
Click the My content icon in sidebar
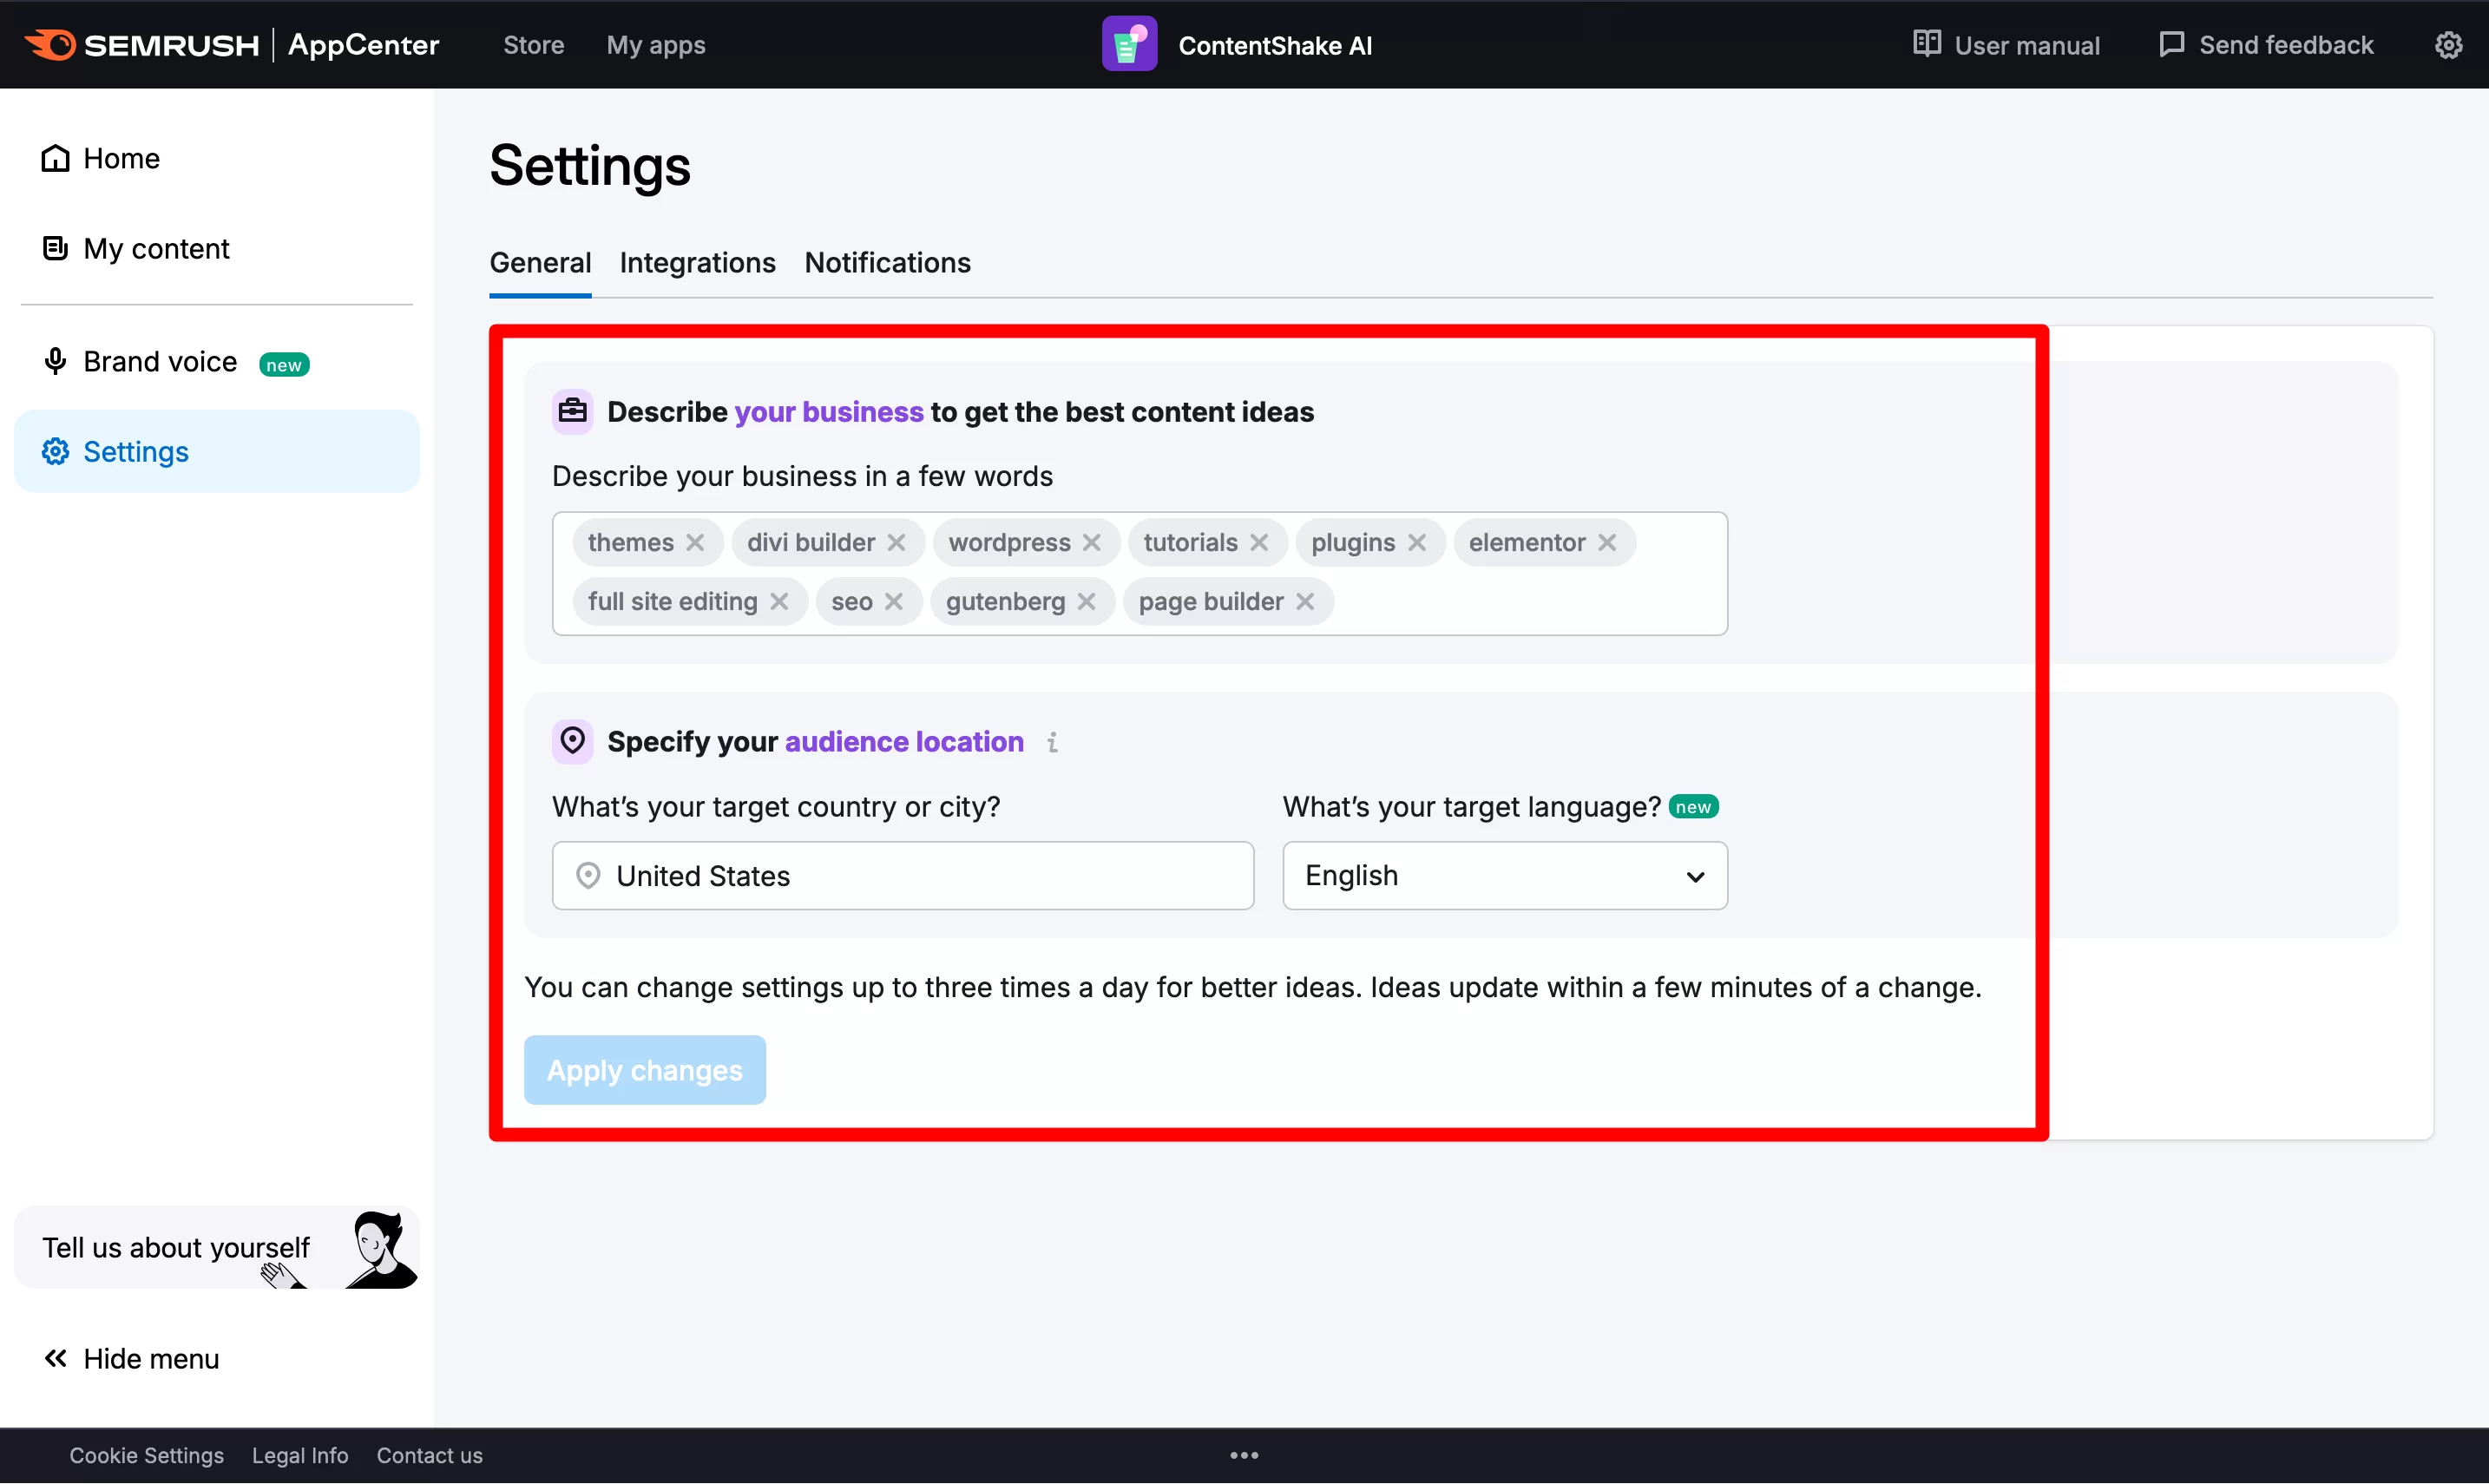point(55,247)
